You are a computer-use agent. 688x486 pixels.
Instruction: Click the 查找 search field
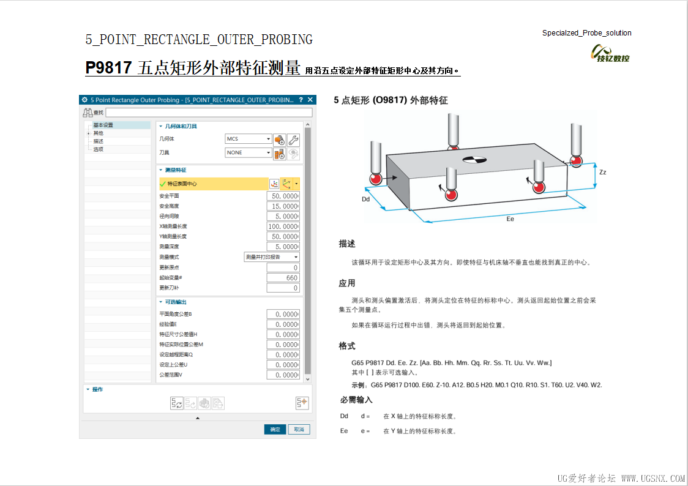209,113
